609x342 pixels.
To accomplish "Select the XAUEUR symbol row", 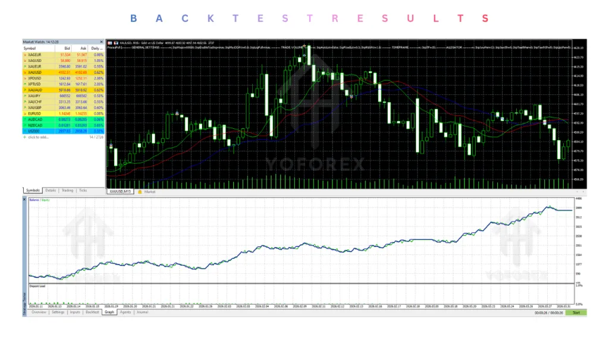I will 63,66.
